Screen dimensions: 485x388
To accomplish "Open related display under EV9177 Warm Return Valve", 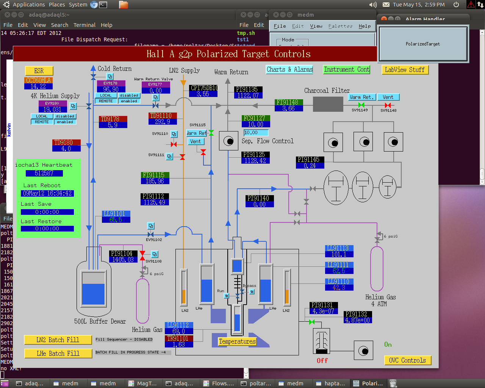I will point(156,97).
